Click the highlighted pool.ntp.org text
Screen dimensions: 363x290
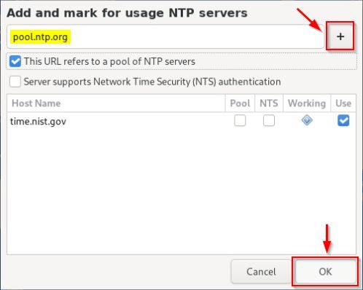[40, 37]
